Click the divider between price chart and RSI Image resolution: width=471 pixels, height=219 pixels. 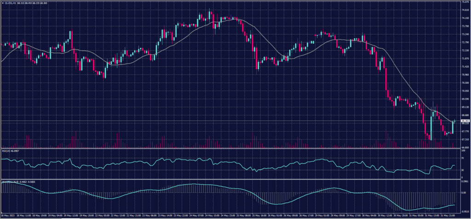pos(230,149)
